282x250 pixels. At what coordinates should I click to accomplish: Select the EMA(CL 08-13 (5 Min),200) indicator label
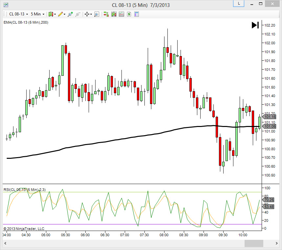(26, 22)
